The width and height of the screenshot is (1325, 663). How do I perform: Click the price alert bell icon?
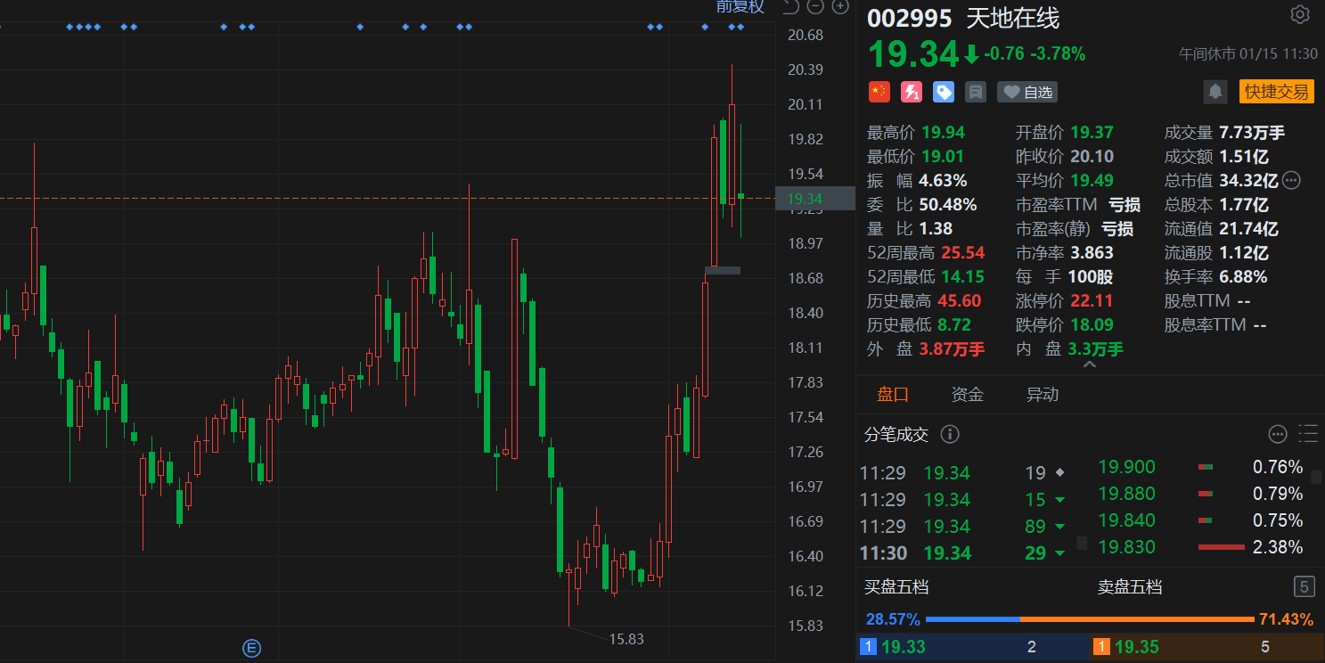tap(1215, 92)
